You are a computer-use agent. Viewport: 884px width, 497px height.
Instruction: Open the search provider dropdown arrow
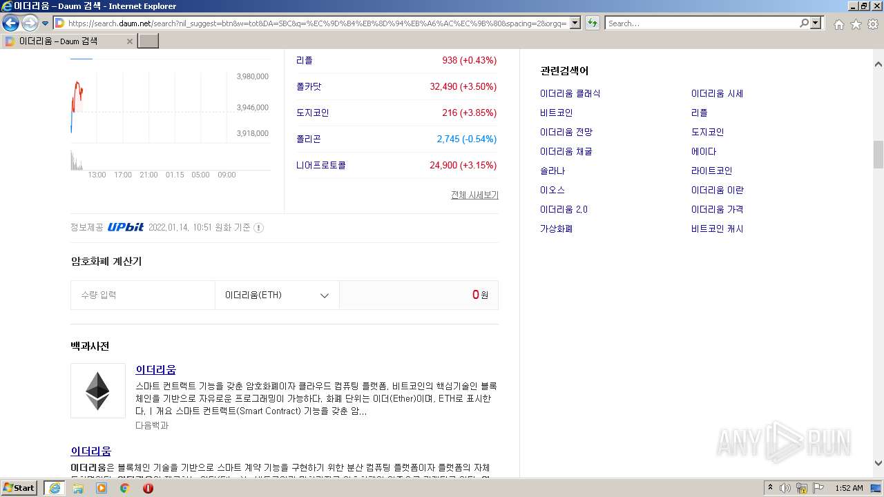[816, 23]
